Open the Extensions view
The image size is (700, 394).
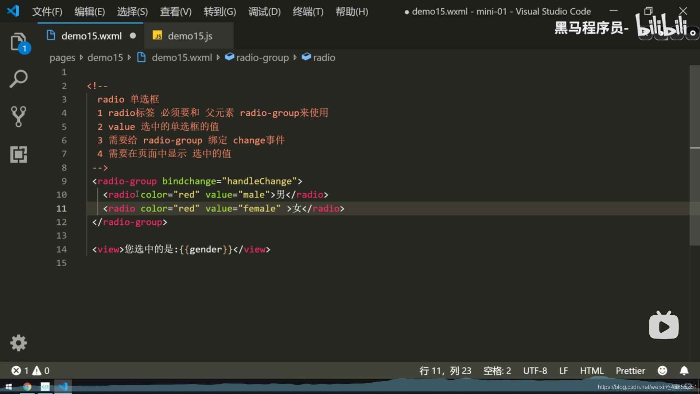coord(19,154)
